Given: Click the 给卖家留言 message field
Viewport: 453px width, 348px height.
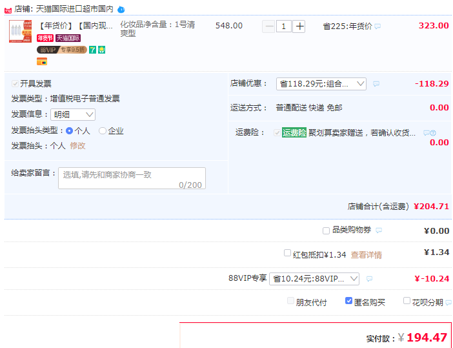Looking at the screenshot, I should pos(132,178).
